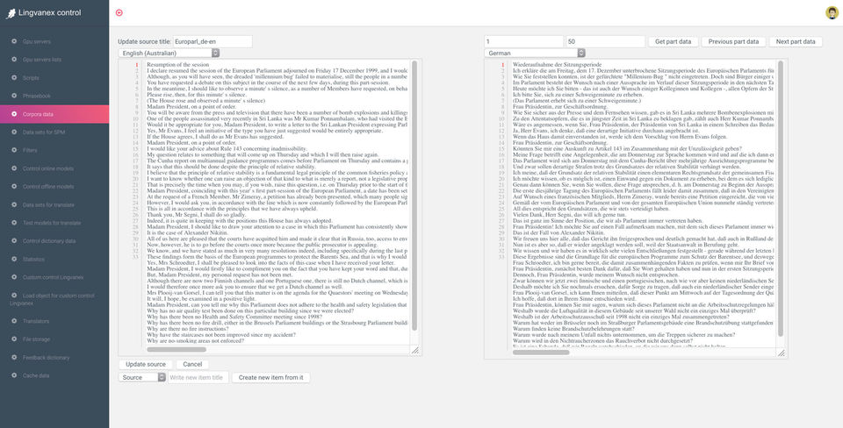Click the line 'Why are there no fire instructions?'
Viewport: 843px width, 428px height.
(188, 329)
